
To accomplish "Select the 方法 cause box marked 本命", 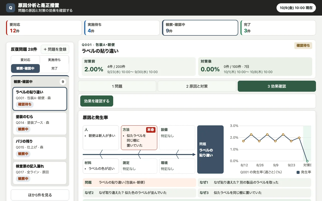I will pos(139,138).
